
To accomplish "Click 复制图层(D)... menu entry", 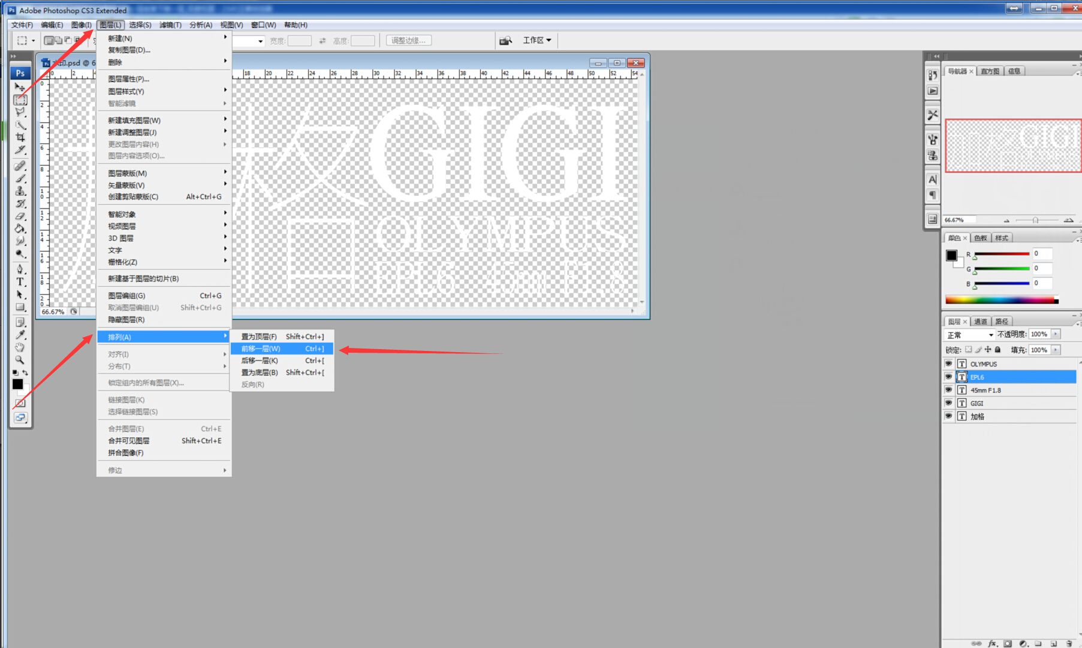I will 164,50.
